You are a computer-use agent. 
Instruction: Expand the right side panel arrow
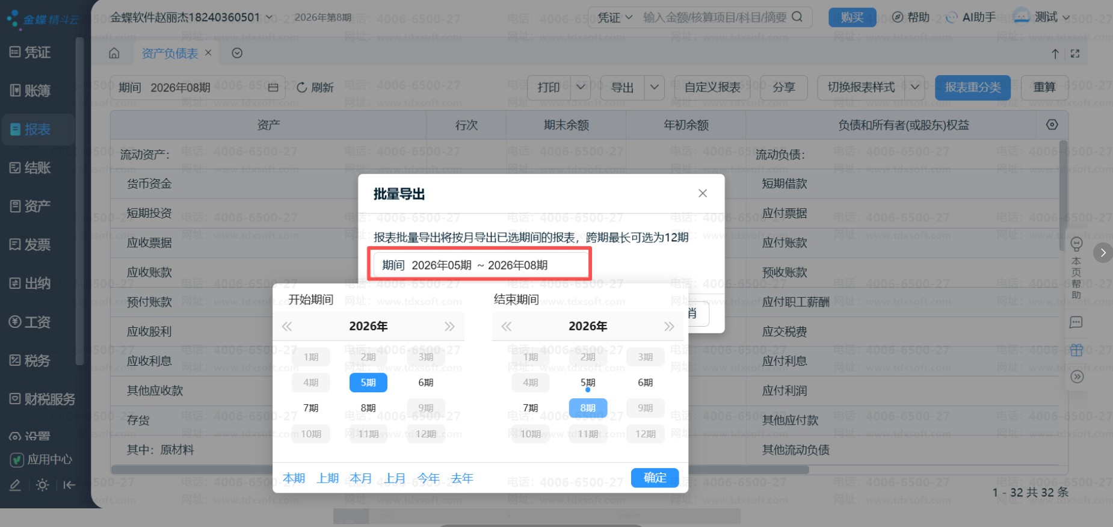[x=1103, y=253]
